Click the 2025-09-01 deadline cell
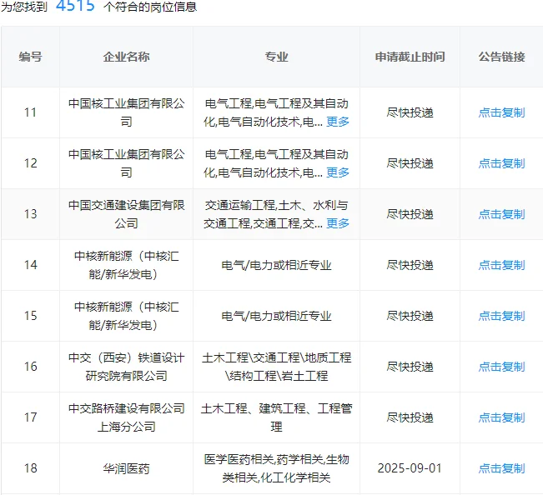 point(410,468)
